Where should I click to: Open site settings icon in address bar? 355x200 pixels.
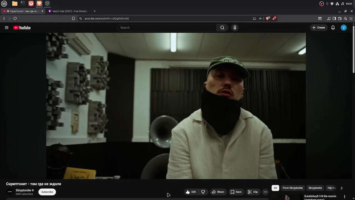[x=80, y=18]
